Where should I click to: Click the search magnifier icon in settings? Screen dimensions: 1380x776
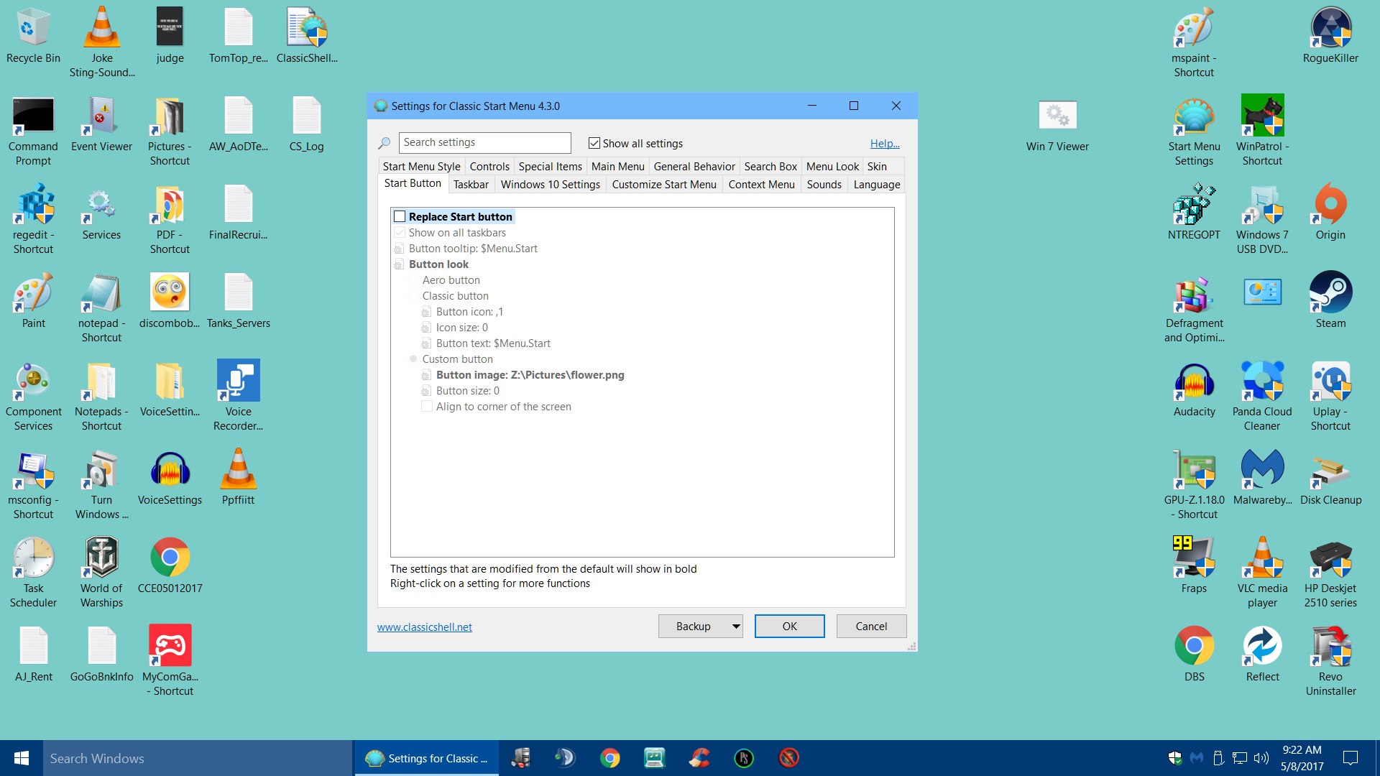click(x=385, y=143)
